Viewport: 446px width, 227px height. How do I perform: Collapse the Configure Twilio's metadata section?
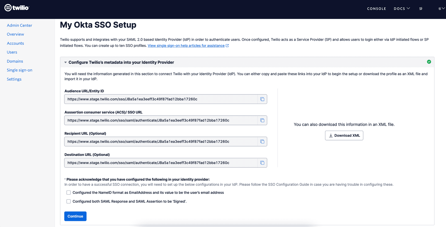click(x=66, y=62)
